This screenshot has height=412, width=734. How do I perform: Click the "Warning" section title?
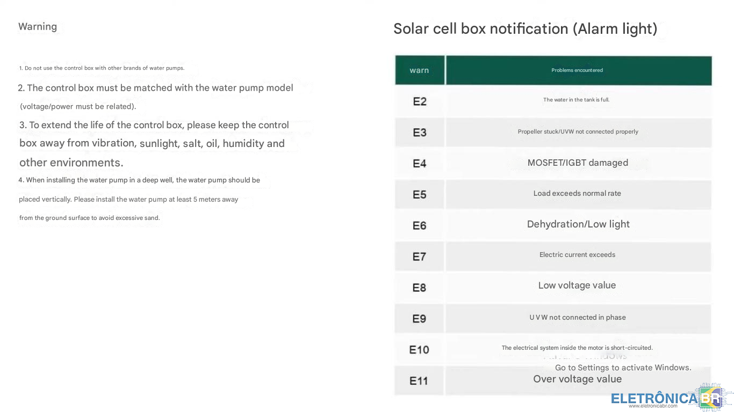click(38, 27)
